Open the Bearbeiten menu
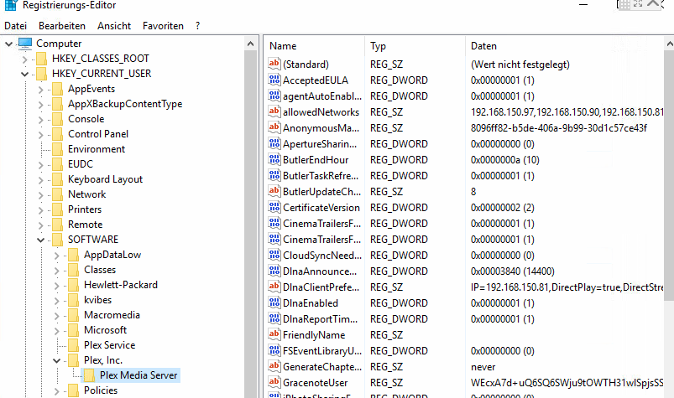The height and width of the screenshot is (398, 674). [x=62, y=26]
